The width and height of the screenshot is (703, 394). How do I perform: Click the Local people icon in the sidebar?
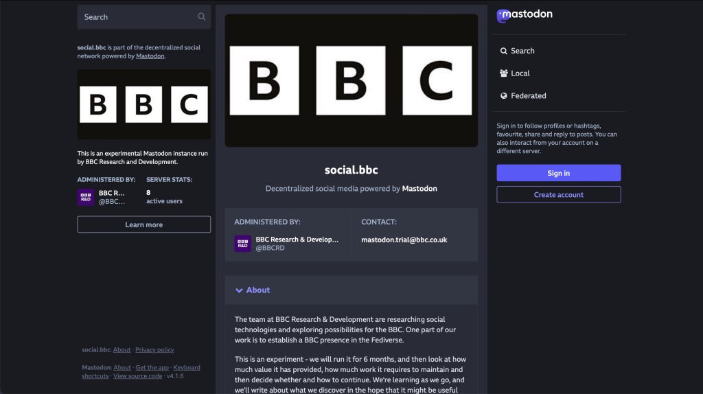(503, 73)
